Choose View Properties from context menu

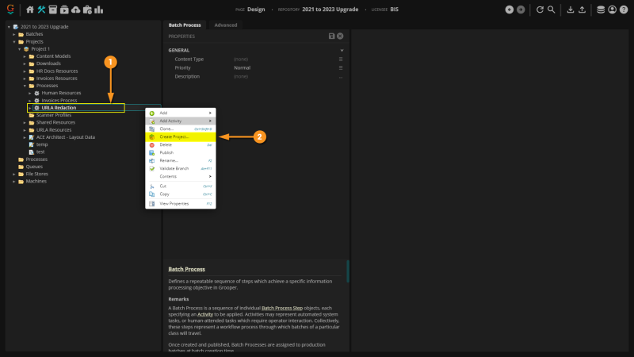pyautogui.click(x=181, y=204)
